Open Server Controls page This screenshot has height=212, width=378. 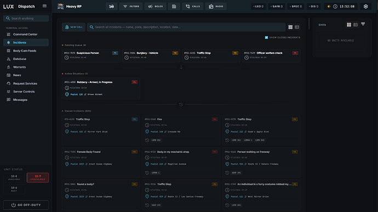(x=26, y=91)
